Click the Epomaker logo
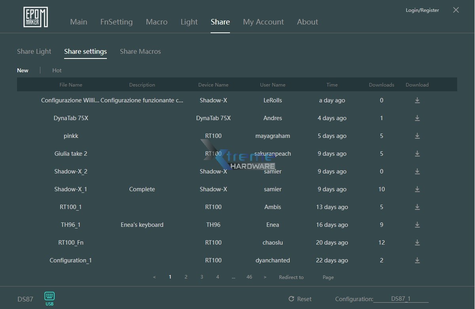Image resolution: width=475 pixels, height=309 pixels. [35, 17]
